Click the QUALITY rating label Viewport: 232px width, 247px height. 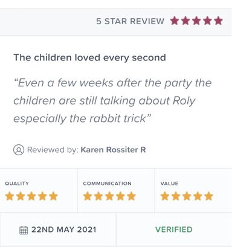(x=17, y=184)
